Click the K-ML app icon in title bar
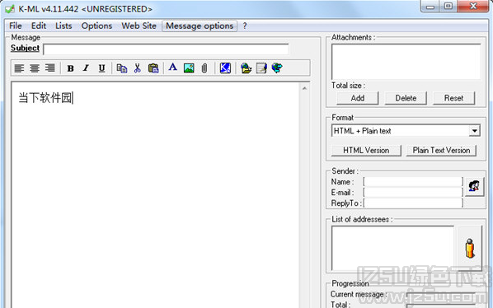The image size is (493, 308). click(10, 9)
